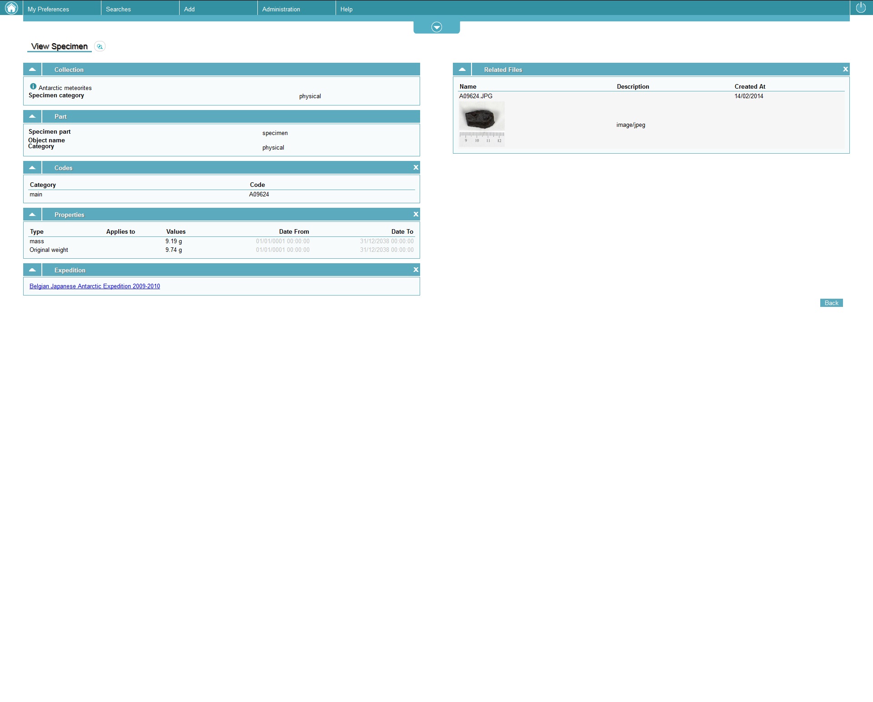Expand the top drop-down arrow panel

point(436,27)
